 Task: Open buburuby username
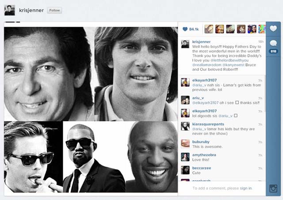point(201,142)
